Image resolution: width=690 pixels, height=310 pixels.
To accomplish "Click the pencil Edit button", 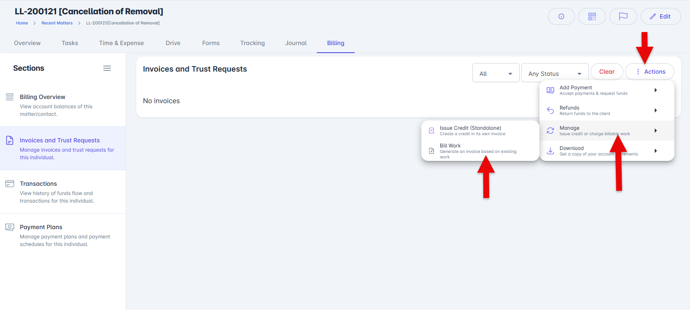I will point(660,16).
